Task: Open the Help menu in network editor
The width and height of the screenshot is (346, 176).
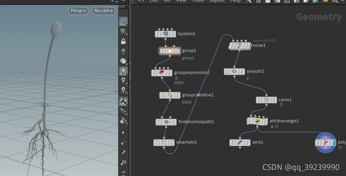Action: 235,1
